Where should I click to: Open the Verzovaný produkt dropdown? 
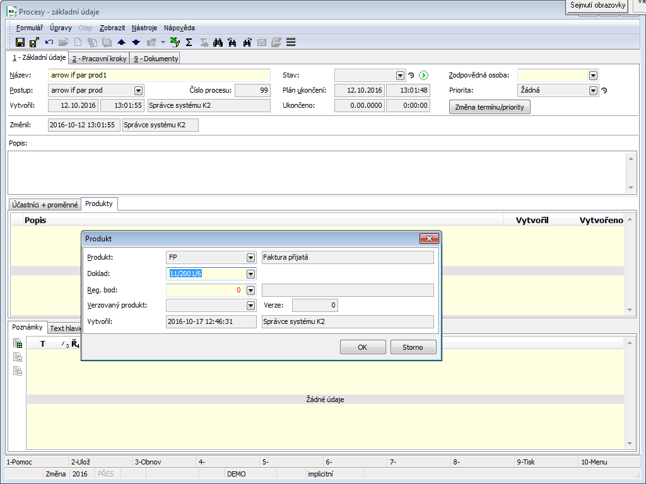250,306
